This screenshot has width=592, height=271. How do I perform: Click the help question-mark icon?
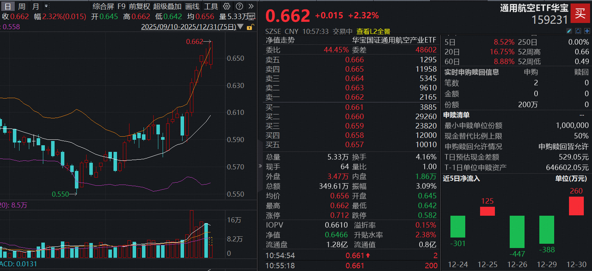[239, 6]
